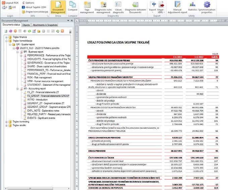Click the orange search document toolbar icon
The height and width of the screenshot is (190, 228).
62,31
